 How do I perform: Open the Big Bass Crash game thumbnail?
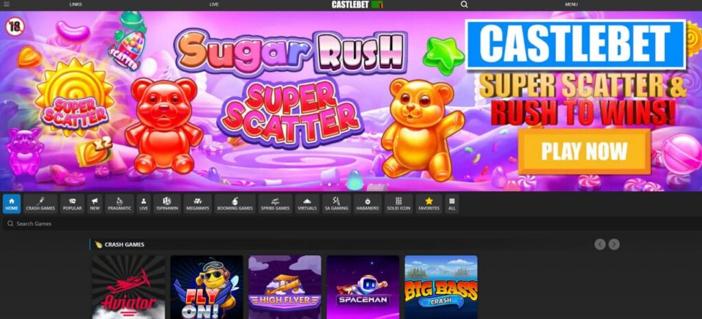point(441,287)
